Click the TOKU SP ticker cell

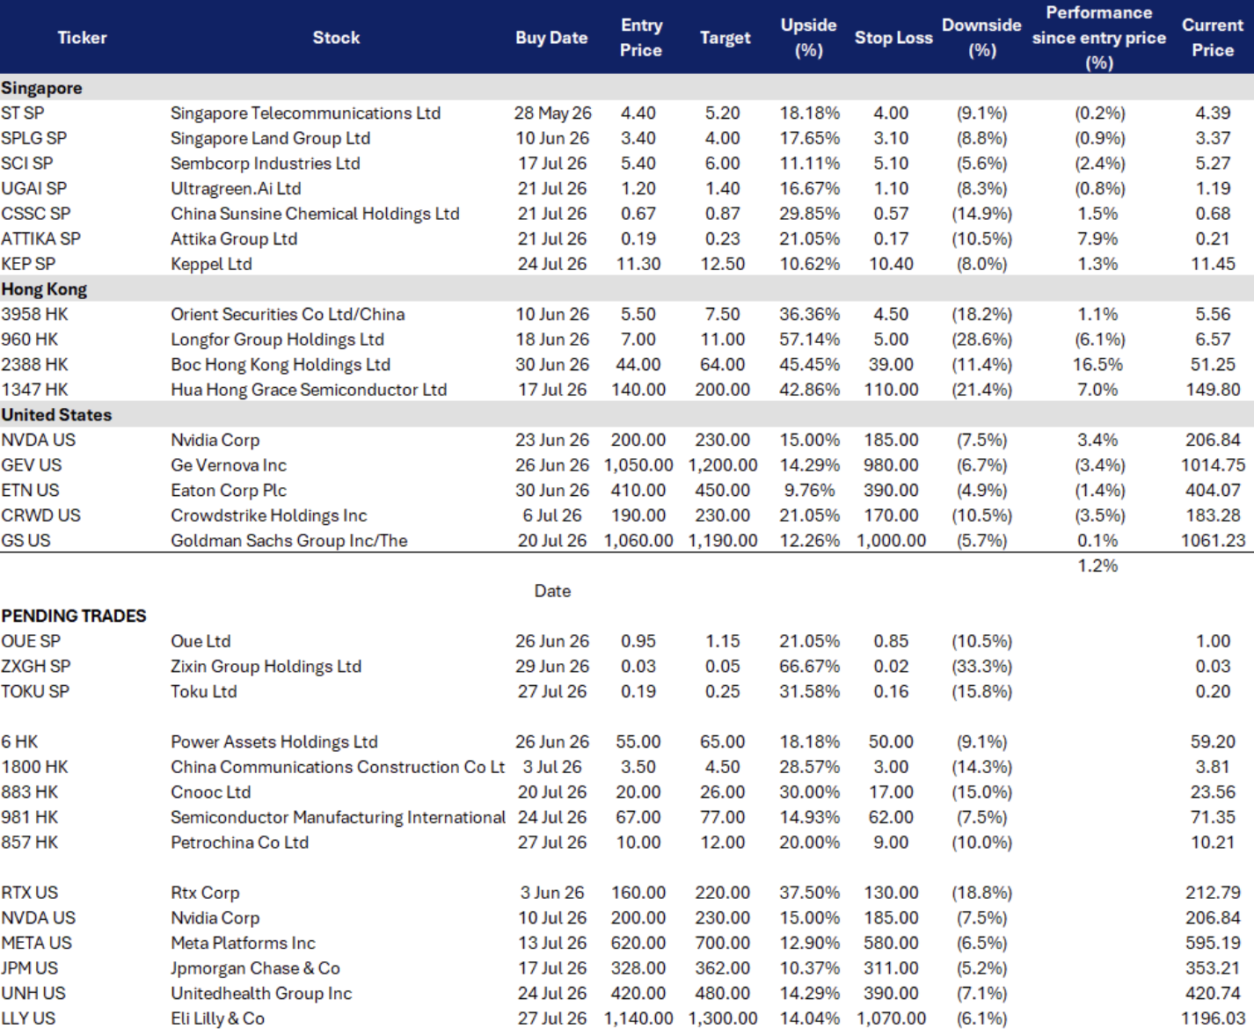(x=35, y=691)
